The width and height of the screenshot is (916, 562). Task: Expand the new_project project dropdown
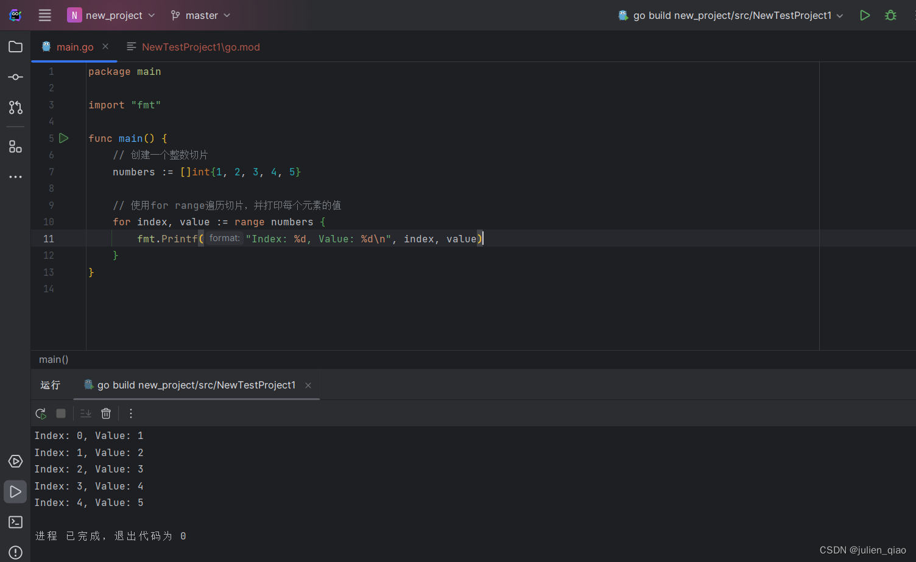click(x=111, y=15)
